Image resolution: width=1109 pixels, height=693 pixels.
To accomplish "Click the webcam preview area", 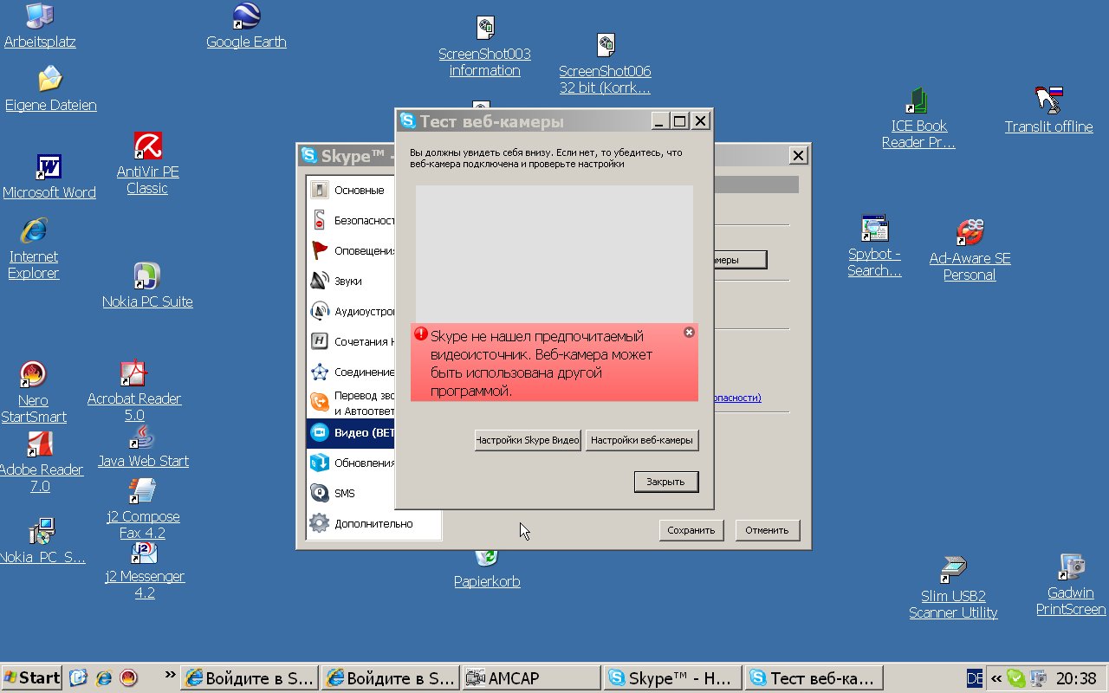I will point(554,254).
